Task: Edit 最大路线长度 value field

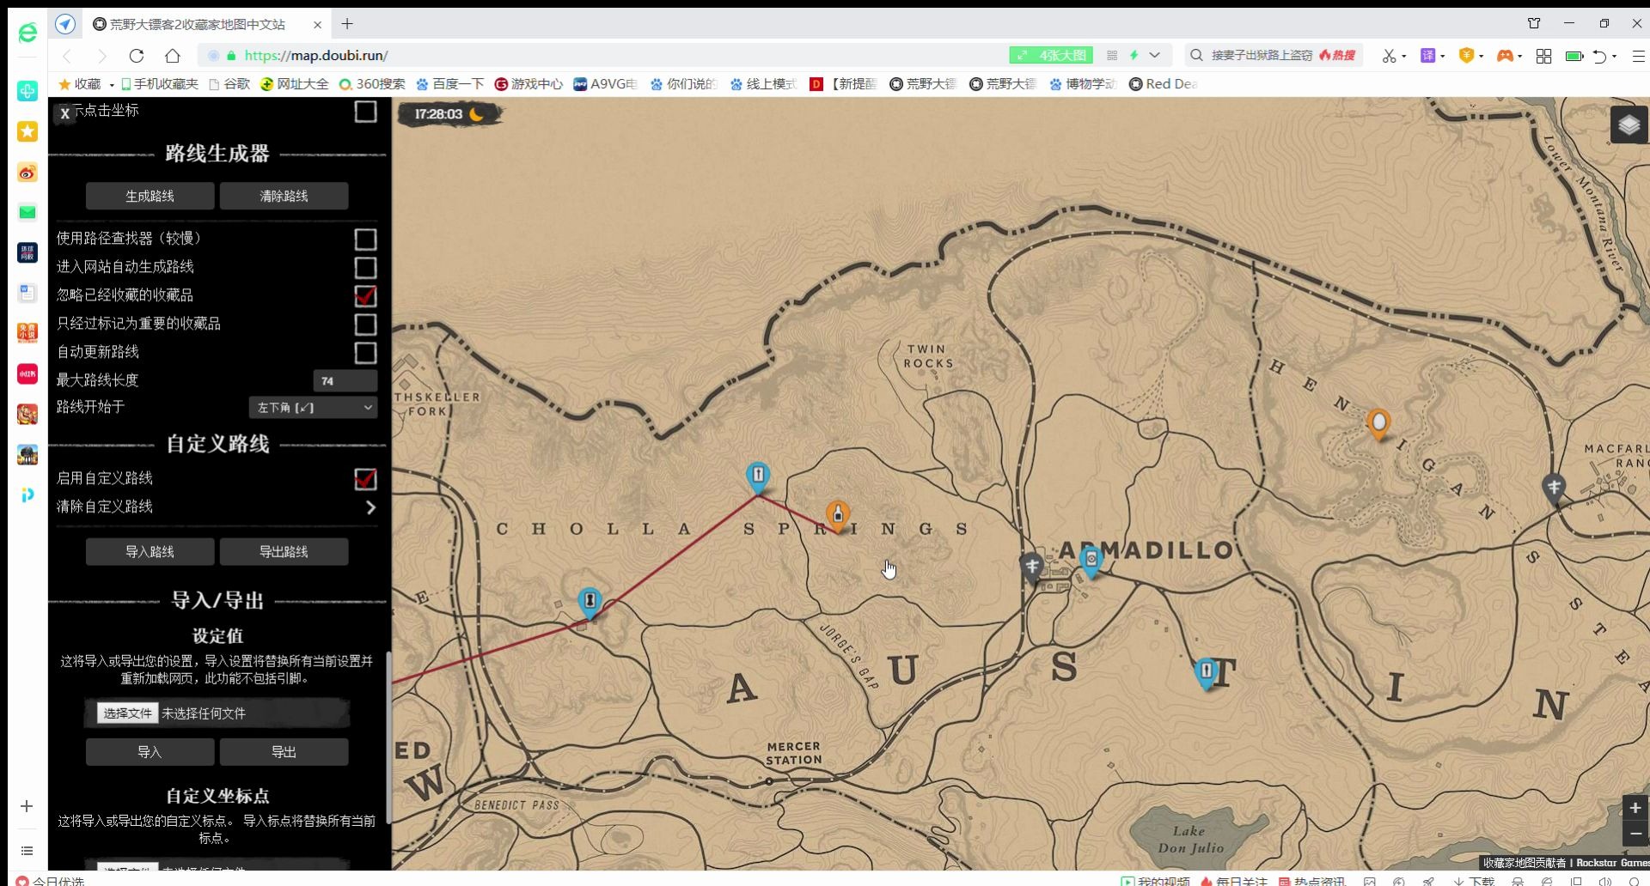Action: pyautogui.click(x=345, y=381)
